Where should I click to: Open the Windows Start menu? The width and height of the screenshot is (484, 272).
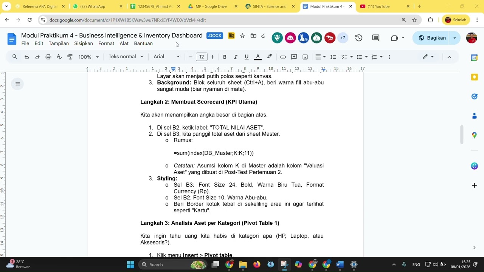pyautogui.click(x=130, y=264)
